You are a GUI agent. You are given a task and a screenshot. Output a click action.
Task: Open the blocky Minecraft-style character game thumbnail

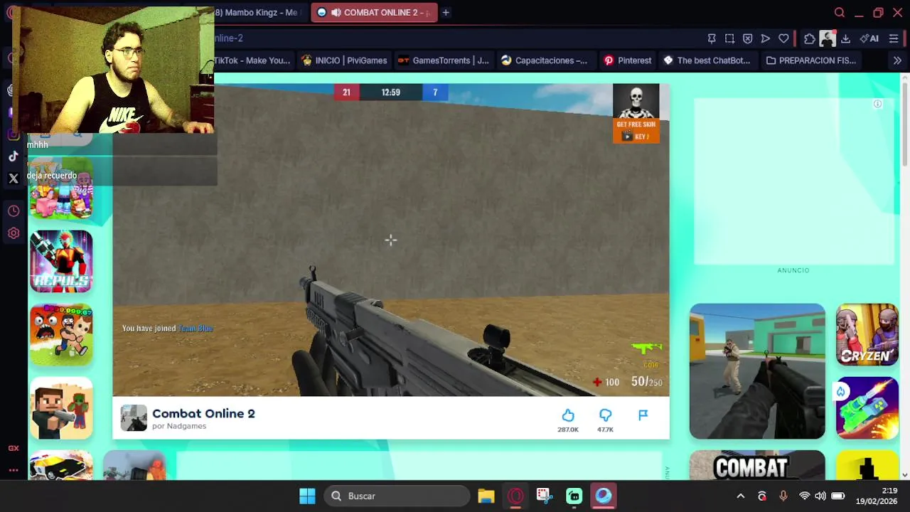[61, 408]
